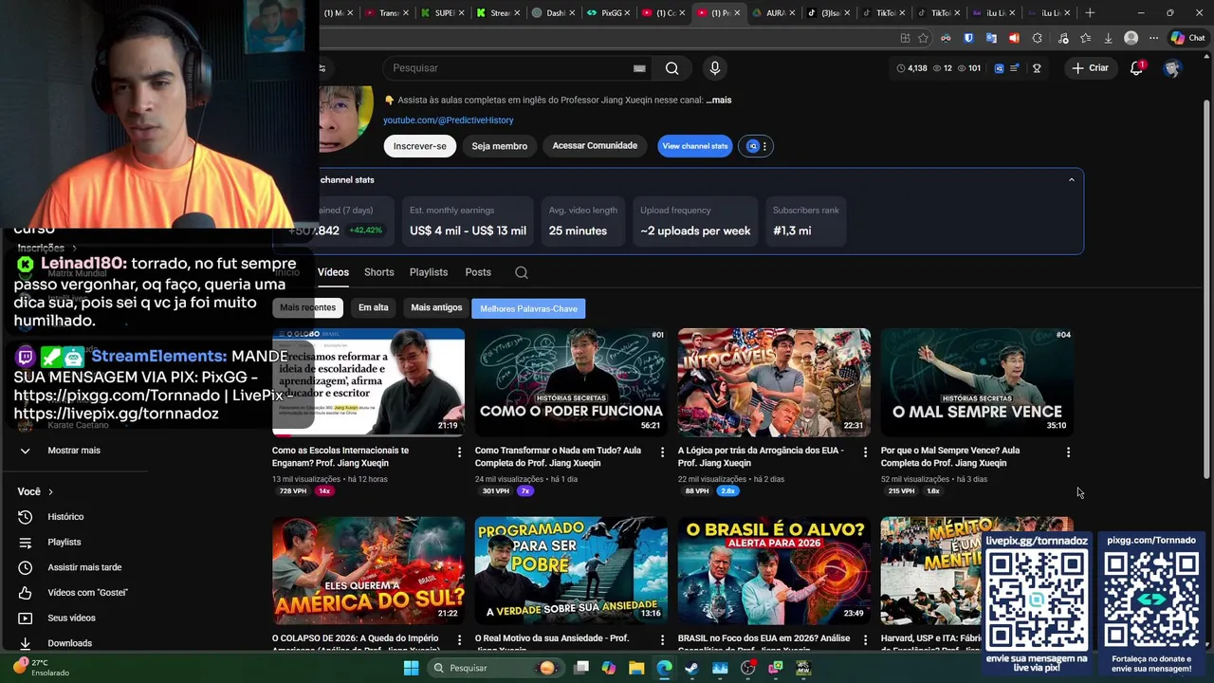1214x683 pixels.
Task: Switch to the Posts channel tab
Action: pyautogui.click(x=478, y=272)
